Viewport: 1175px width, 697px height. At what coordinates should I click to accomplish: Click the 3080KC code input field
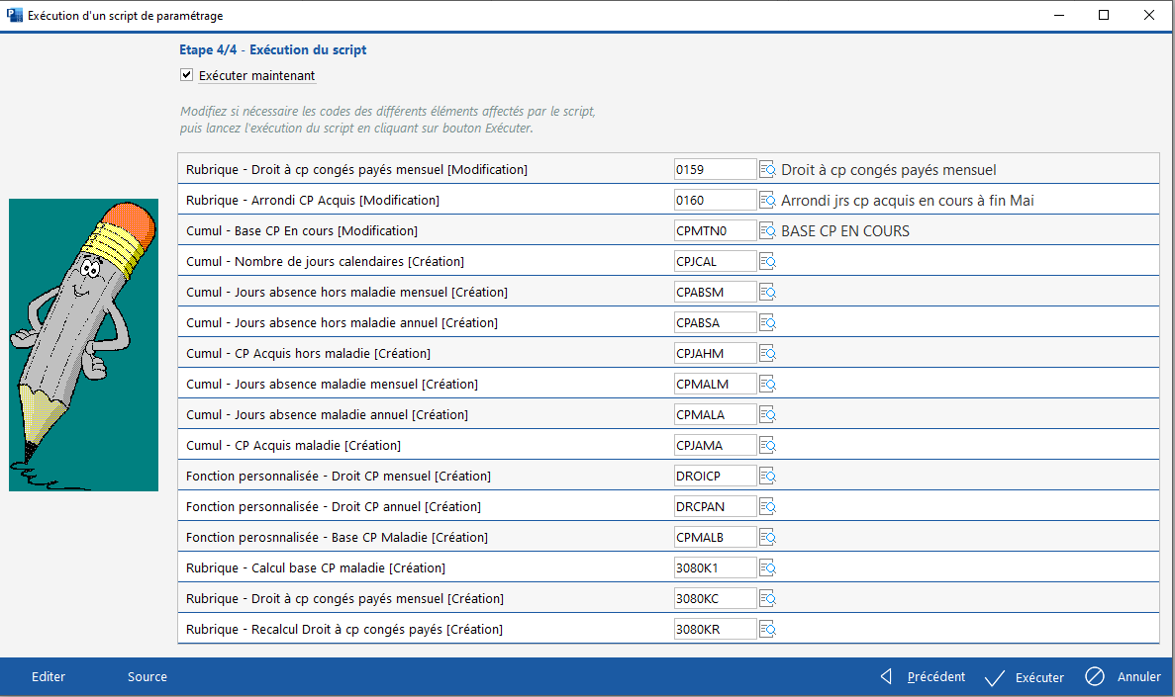(715, 599)
